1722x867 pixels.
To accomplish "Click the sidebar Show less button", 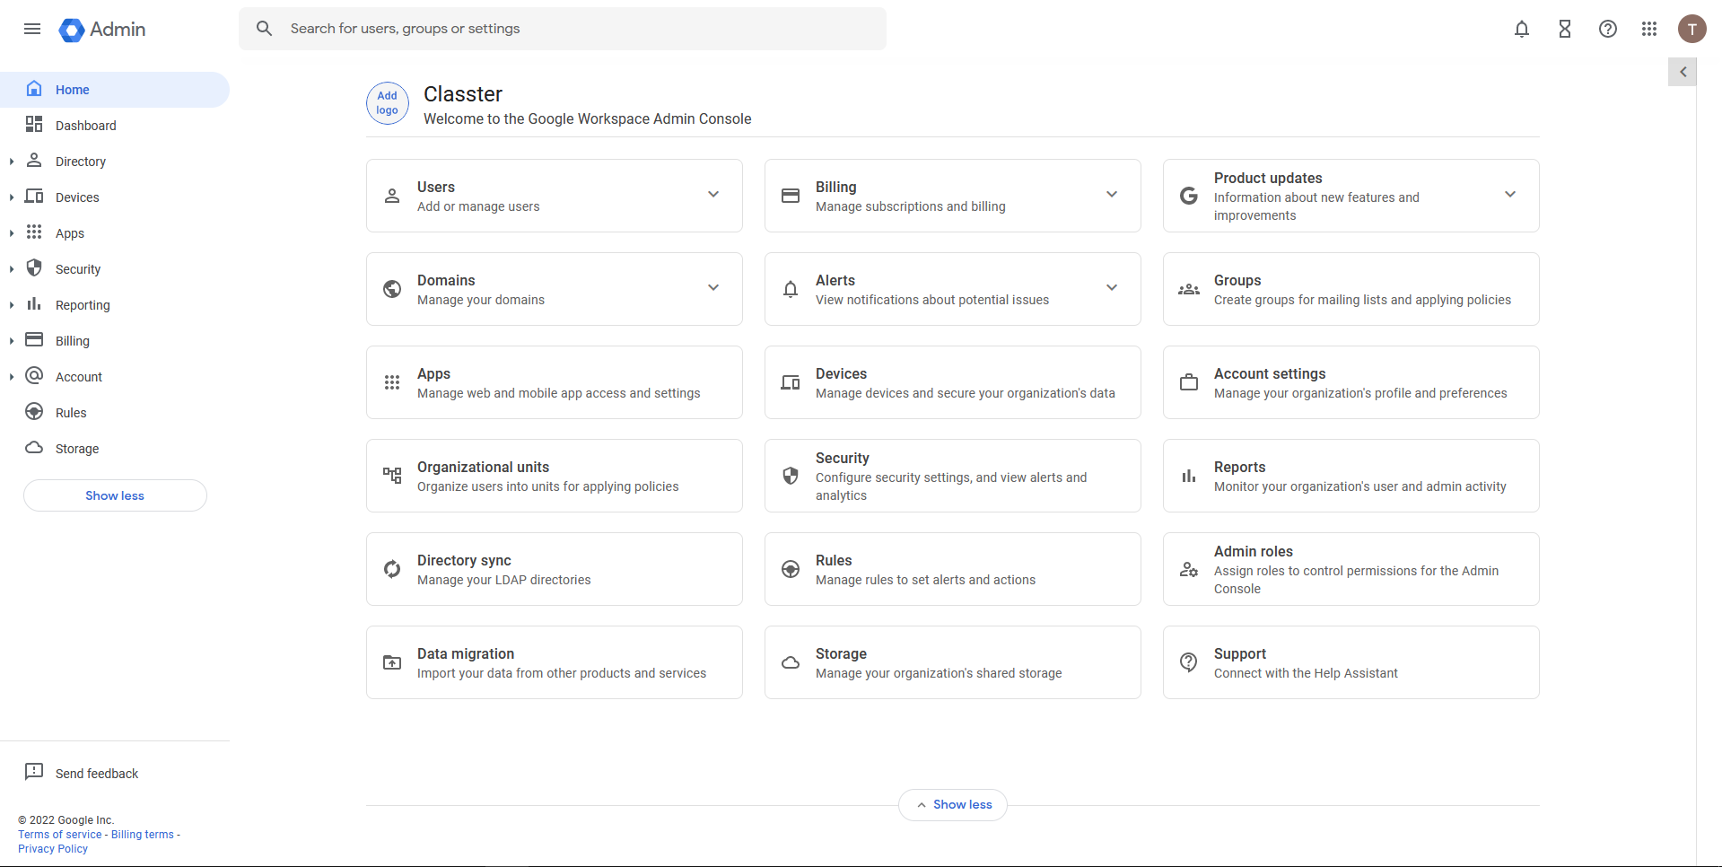I will click(115, 495).
